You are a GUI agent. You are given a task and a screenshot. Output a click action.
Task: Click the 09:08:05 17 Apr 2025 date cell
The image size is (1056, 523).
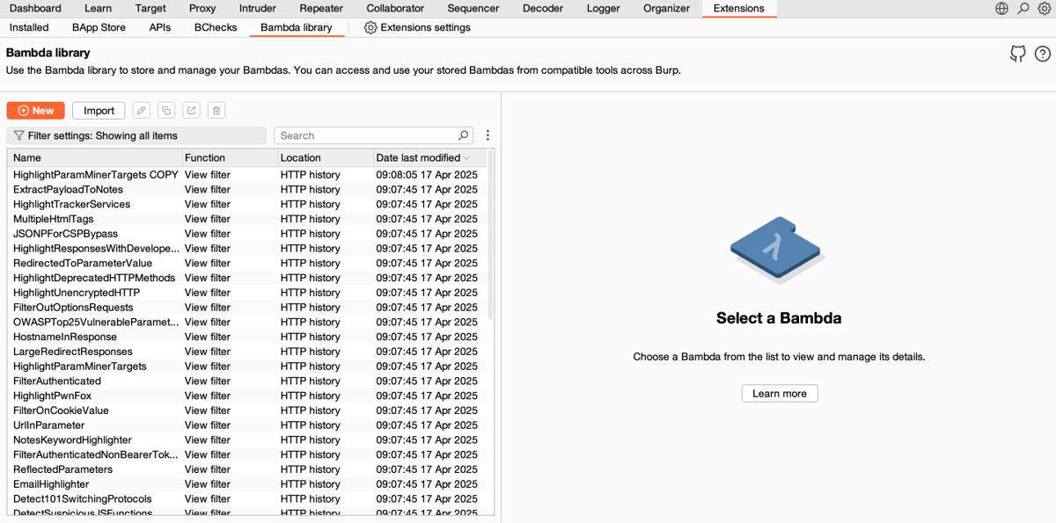tap(427, 175)
